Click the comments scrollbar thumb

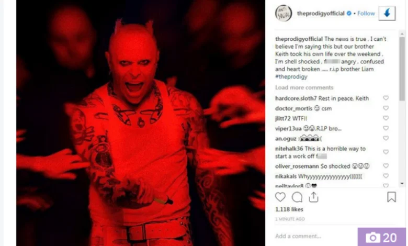coord(402,69)
